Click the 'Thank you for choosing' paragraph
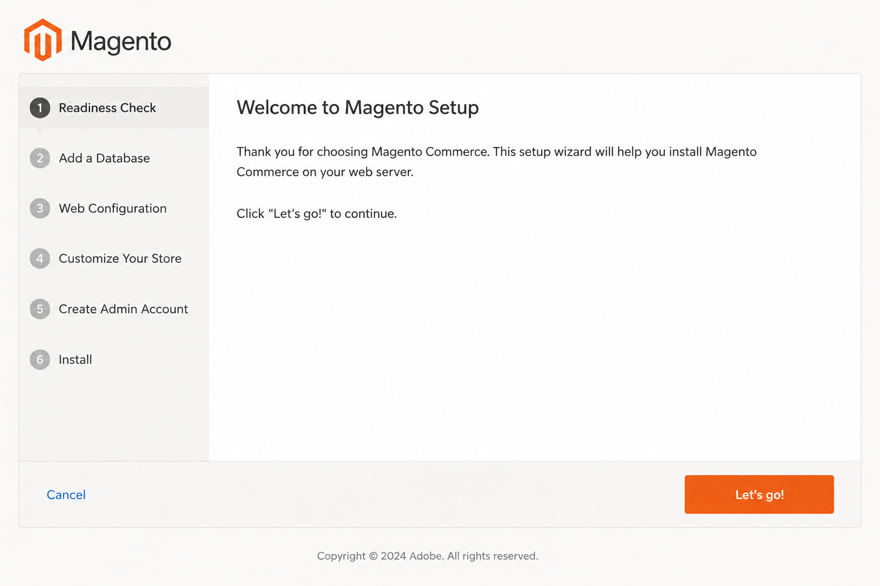The height and width of the screenshot is (586, 880). coord(497,161)
